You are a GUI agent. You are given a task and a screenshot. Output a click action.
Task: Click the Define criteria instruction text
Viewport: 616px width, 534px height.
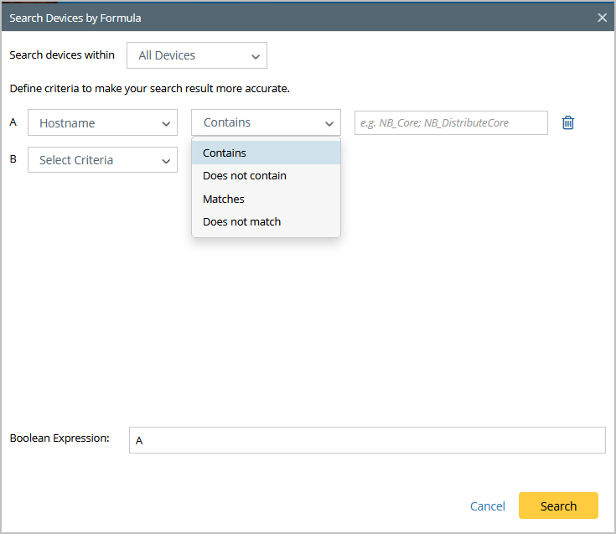tap(149, 88)
